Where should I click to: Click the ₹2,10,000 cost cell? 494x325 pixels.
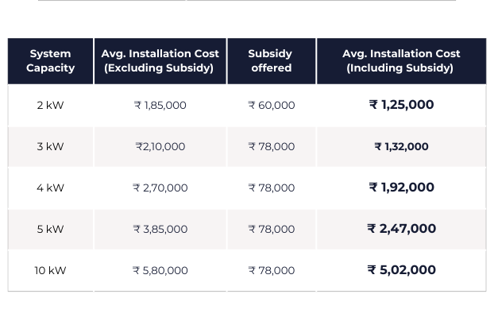point(160,146)
